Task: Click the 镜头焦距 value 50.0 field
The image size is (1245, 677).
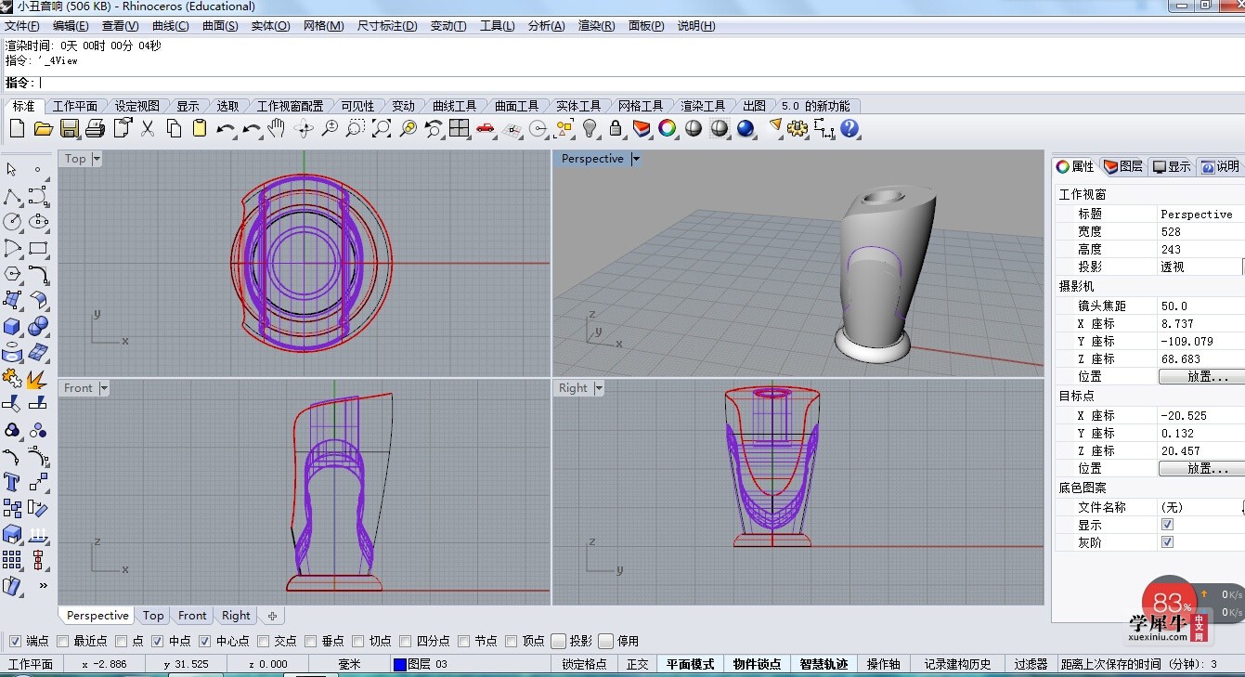Action: (1200, 306)
